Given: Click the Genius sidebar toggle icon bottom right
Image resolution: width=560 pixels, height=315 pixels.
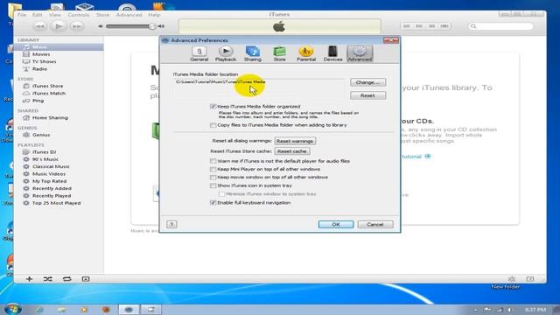Looking at the screenshot, I should tap(530, 278).
